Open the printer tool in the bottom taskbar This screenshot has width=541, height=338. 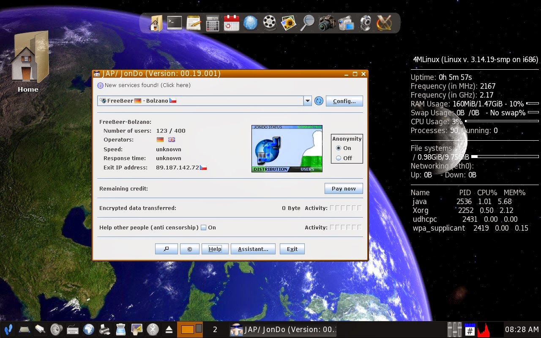pyautogui.click(x=104, y=329)
